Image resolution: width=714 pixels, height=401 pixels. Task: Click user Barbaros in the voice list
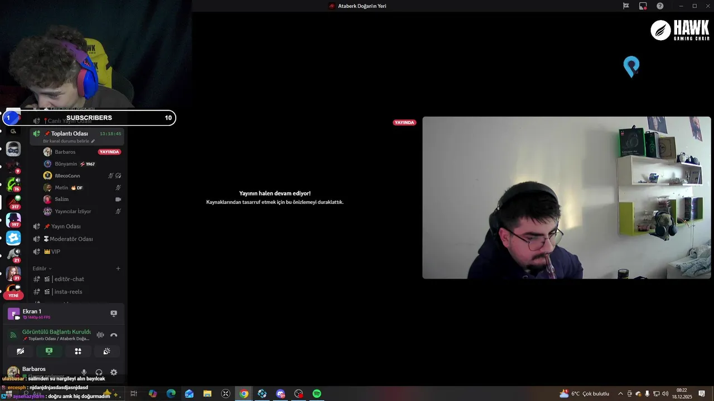pyautogui.click(x=65, y=152)
